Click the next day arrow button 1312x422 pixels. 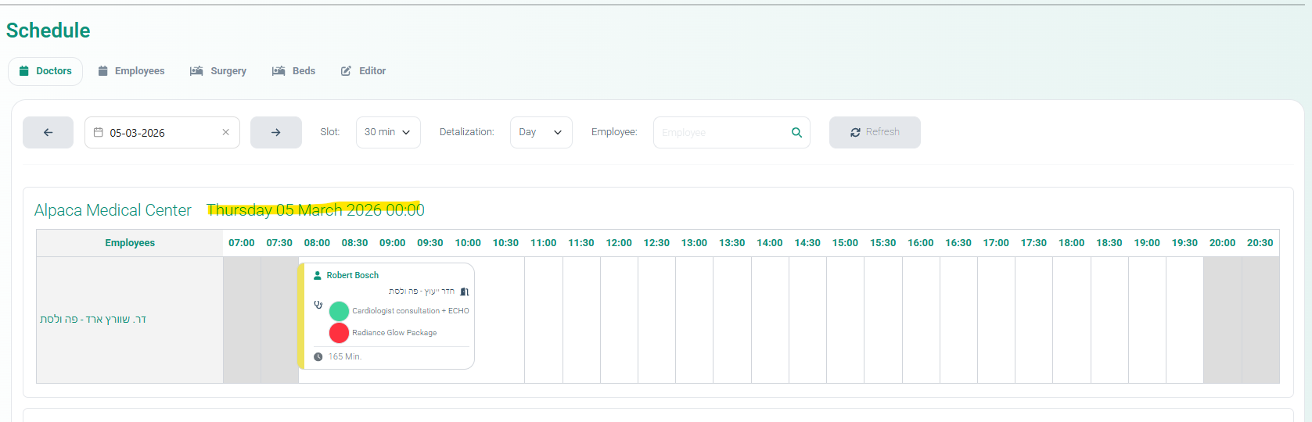click(x=275, y=132)
